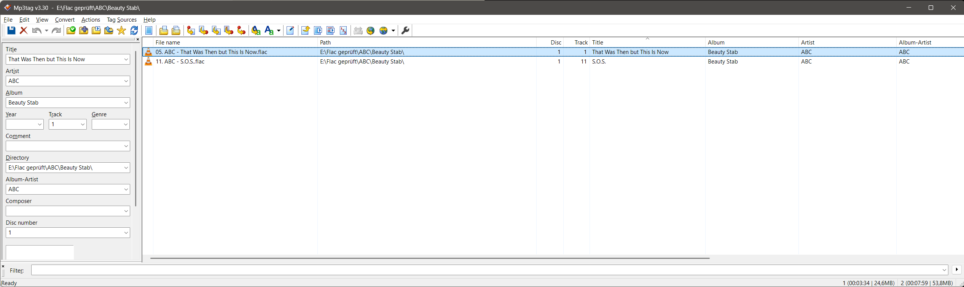Open the Tag Sources menu
Viewport: 964px width, 287px height.
click(x=122, y=20)
